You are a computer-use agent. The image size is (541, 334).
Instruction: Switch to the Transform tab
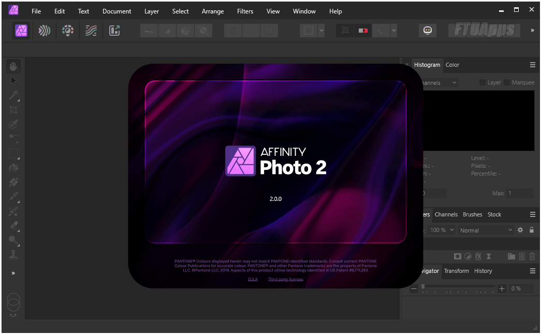457,271
